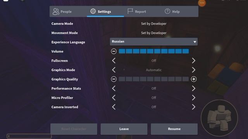Screen dimensions: 248x139
Task: Click the greyed-out Reset Character button
Action: [74, 129]
